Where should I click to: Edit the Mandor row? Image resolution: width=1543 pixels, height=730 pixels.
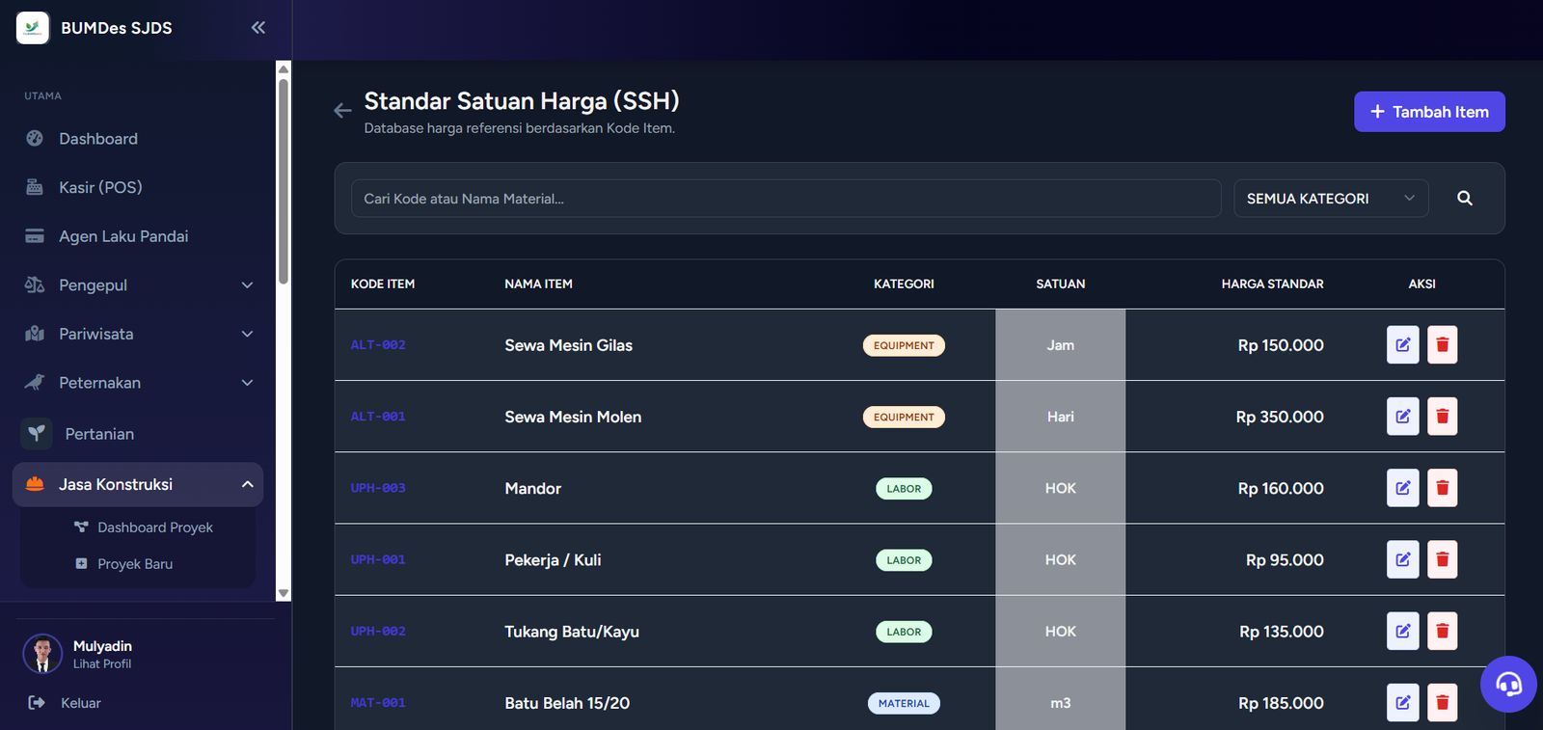[1402, 488]
